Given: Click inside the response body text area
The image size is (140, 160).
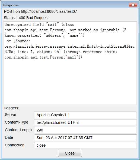Looking at the screenshot, I should pyautogui.click(x=70, y=63).
